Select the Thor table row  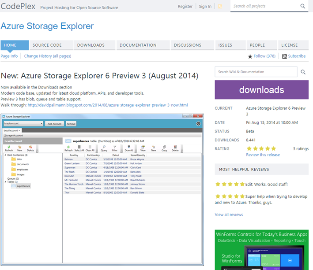pos(132,192)
